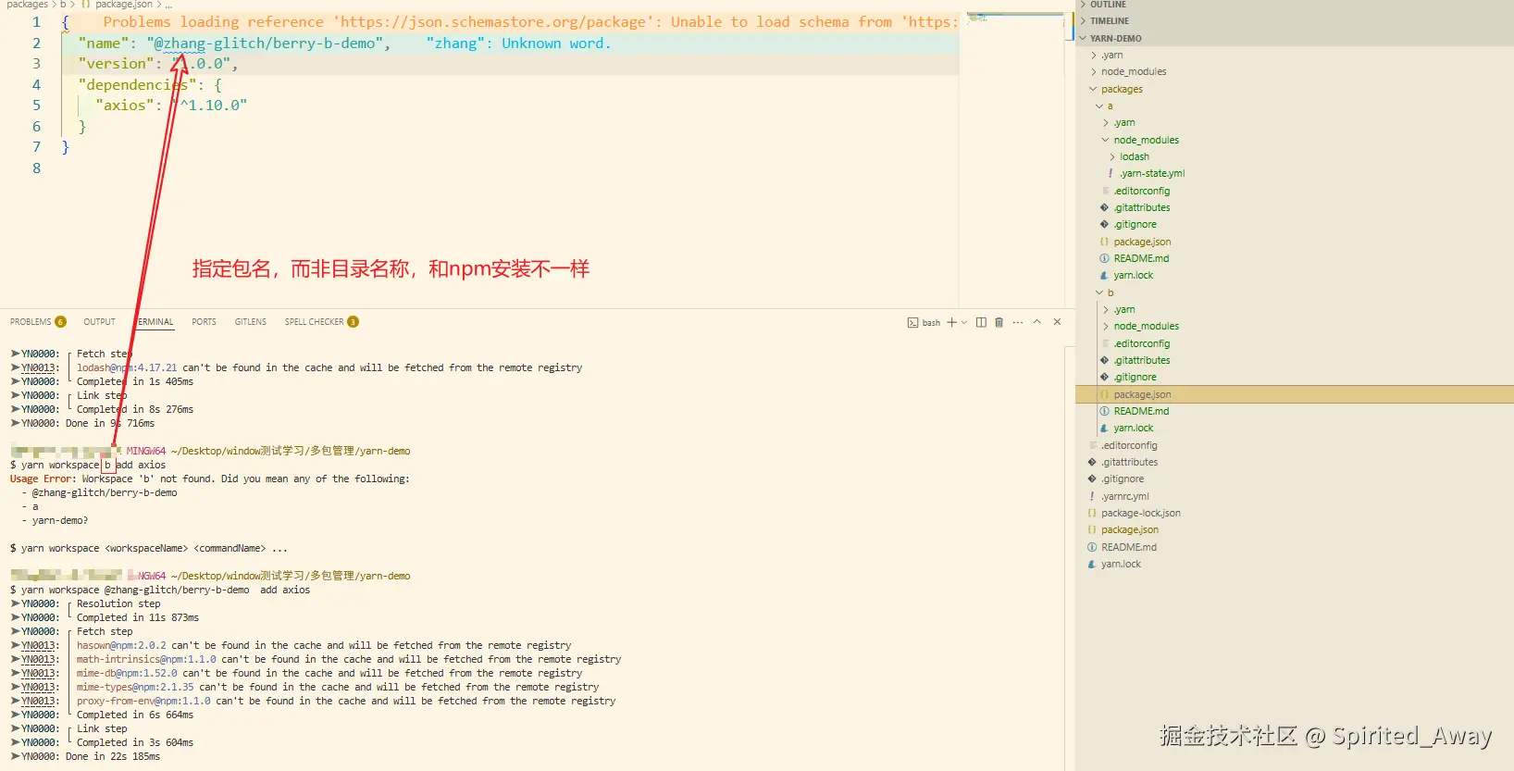Viewport: 1514px width, 771px height.
Task: Open .yarnrc.yml file
Action: [1124, 497]
